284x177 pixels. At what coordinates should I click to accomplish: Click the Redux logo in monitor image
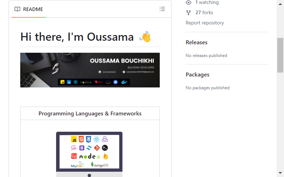coord(105,139)
